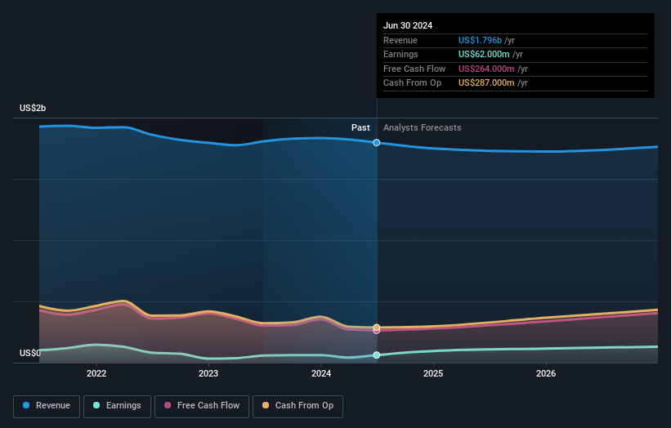Screen dimensions: 671x428
Task: Click the teal Earnings data point marker
Action: tap(377, 354)
